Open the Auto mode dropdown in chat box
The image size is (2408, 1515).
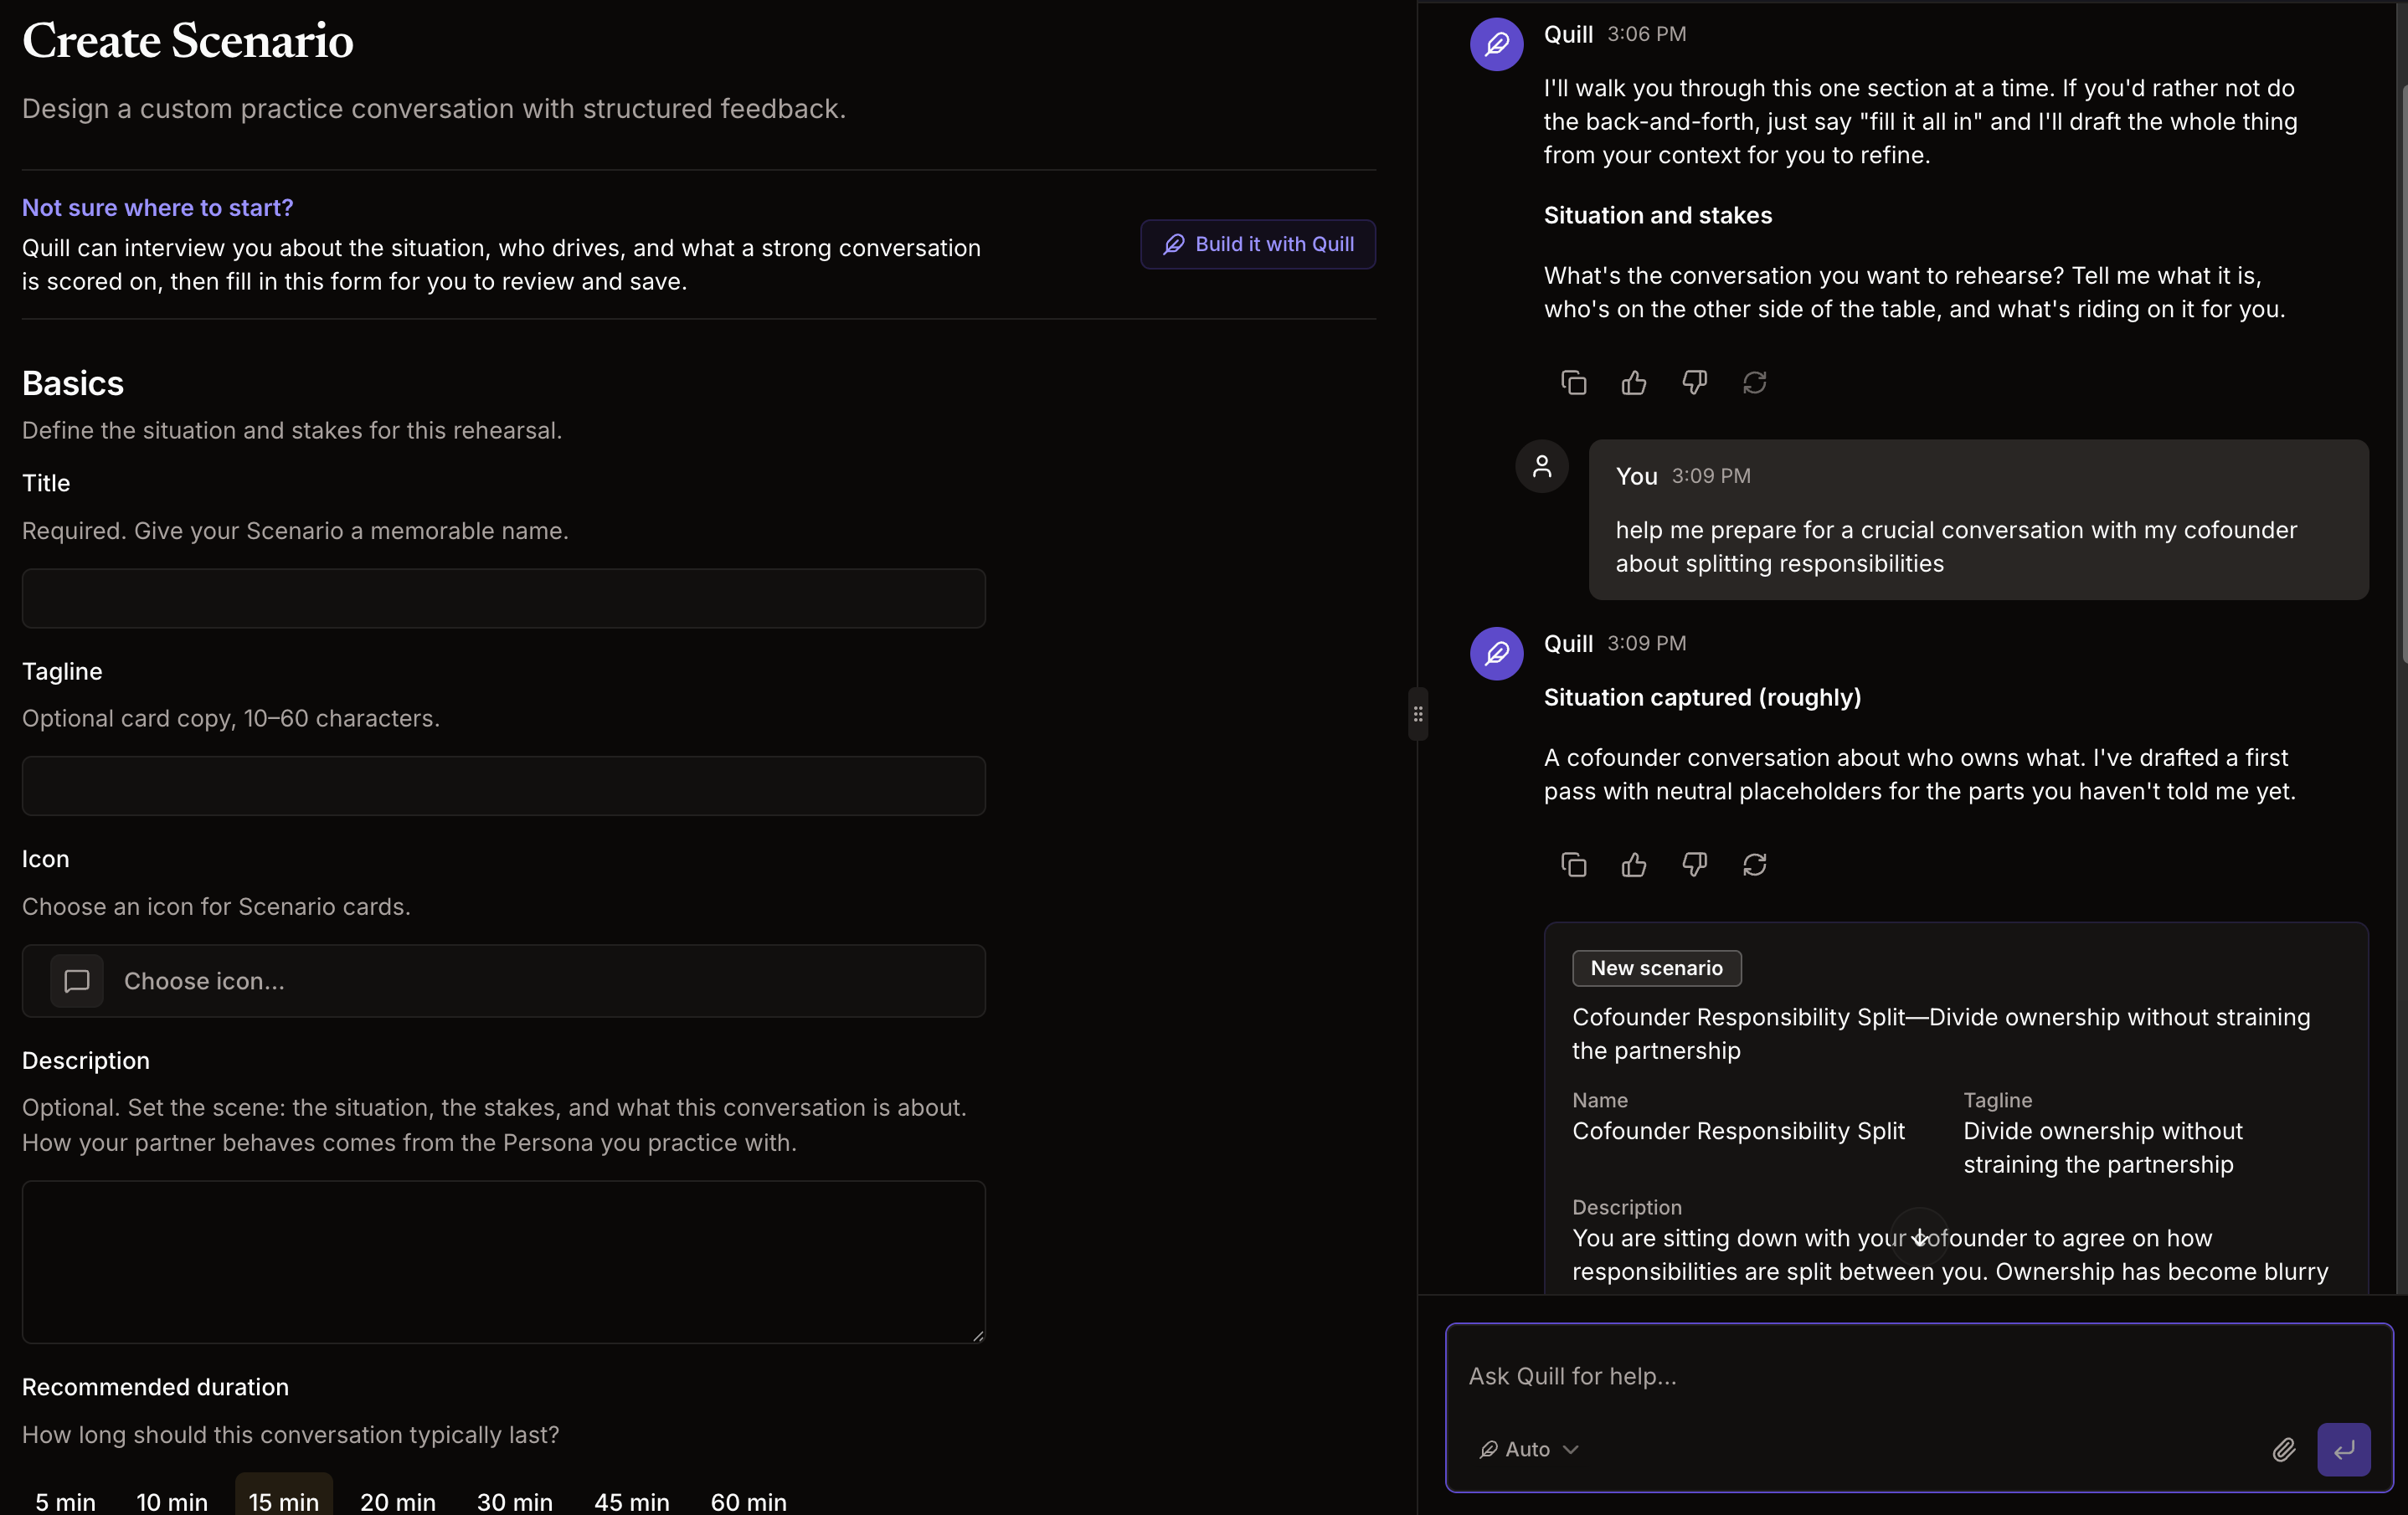coord(1529,1449)
